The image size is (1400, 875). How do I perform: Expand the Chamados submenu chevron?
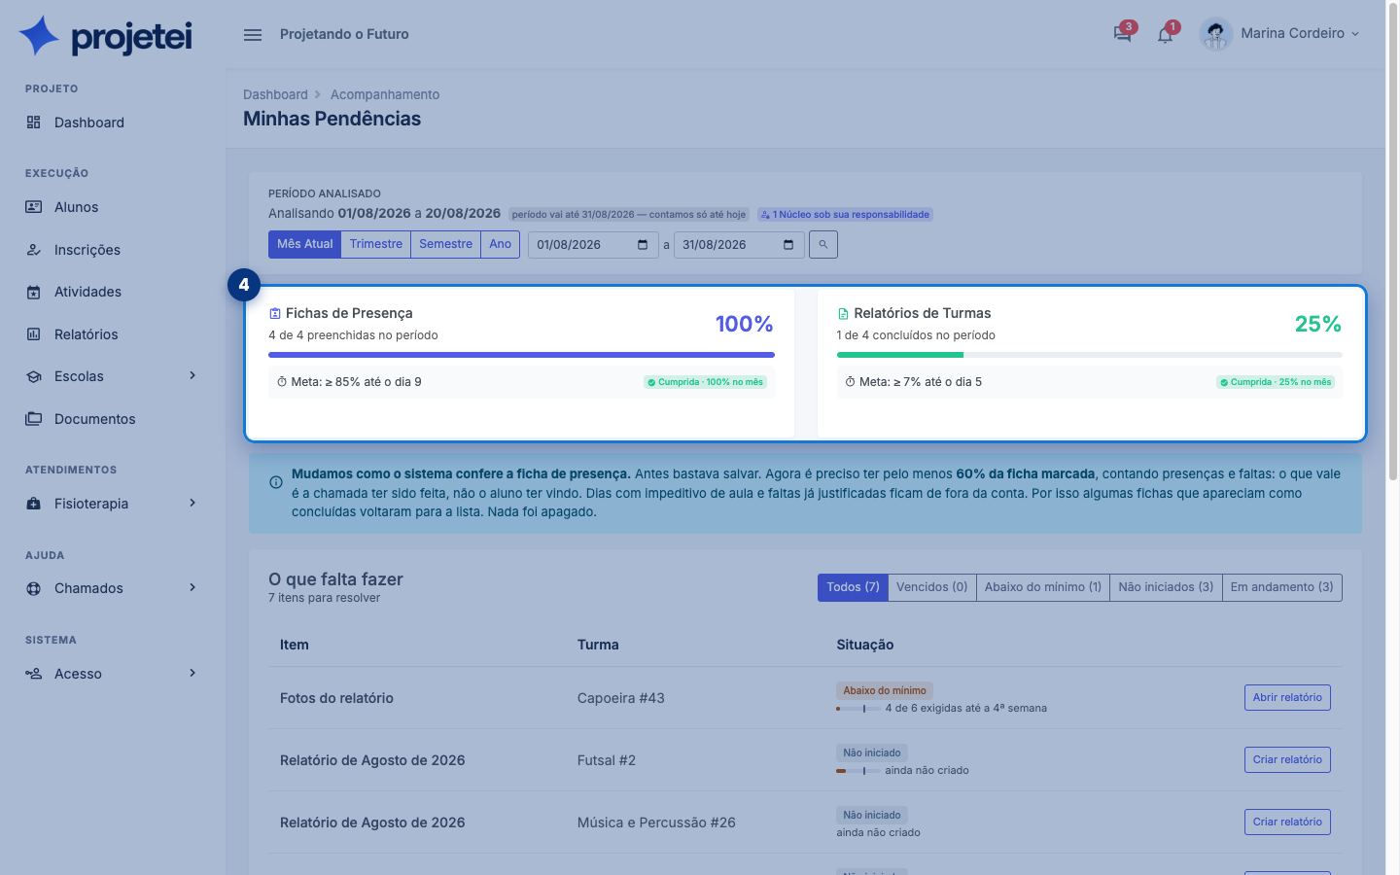[192, 587]
